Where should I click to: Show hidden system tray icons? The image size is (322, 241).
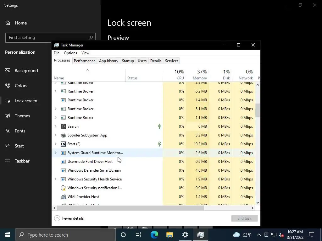tap(259, 235)
